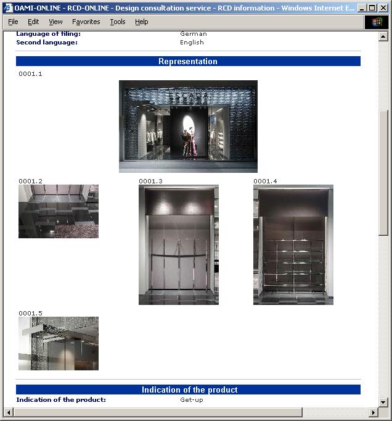Click the Indication of the product header bar
This screenshot has height=421, width=392.
tap(188, 390)
